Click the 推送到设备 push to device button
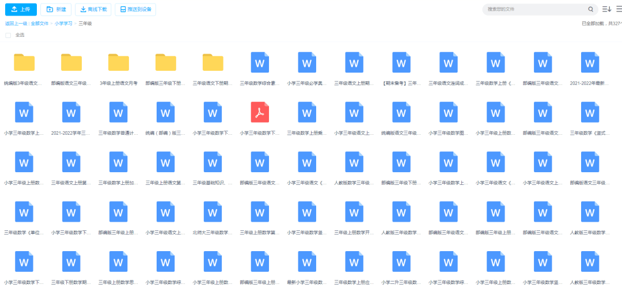 coord(135,9)
